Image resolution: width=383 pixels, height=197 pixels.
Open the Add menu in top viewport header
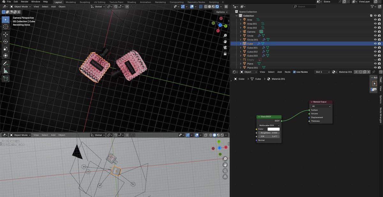(53, 6)
